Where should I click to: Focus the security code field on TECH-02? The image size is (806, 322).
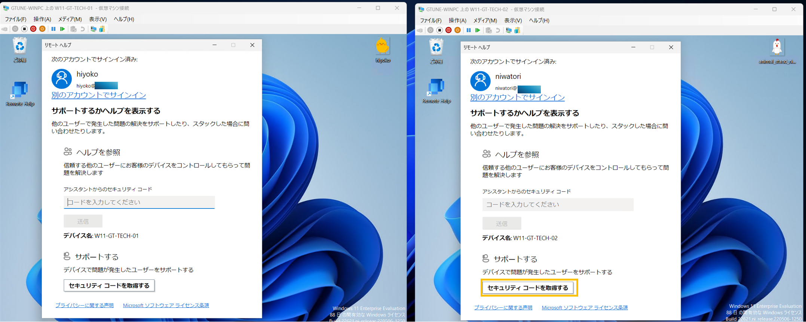tap(558, 204)
